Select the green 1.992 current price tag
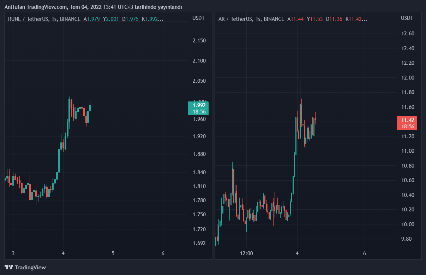Image resolution: width=426 pixels, height=275 pixels. 198,108
